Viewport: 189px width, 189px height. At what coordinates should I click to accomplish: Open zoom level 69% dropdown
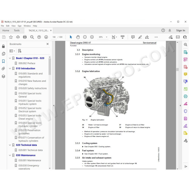107,37
